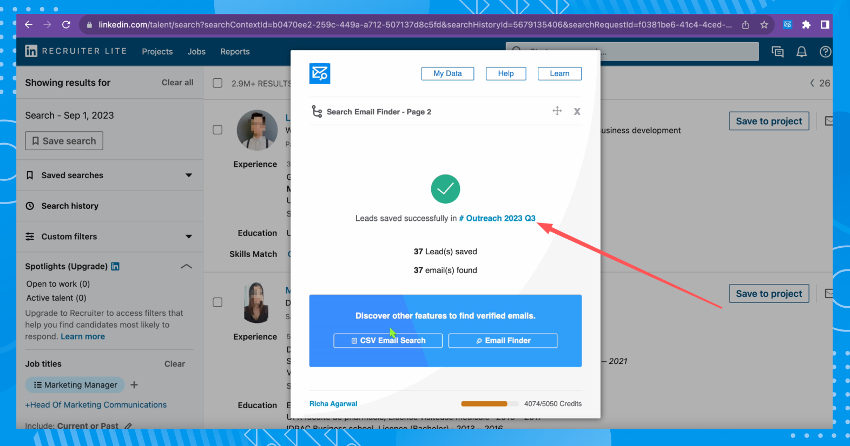Click the My Data button
The image size is (850, 446).
coord(447,73)
